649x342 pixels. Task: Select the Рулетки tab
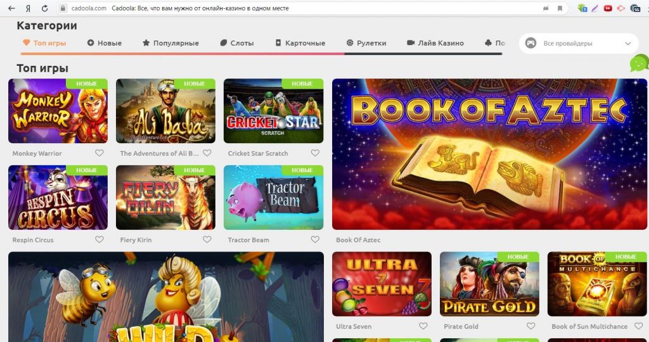pos(366,43)
